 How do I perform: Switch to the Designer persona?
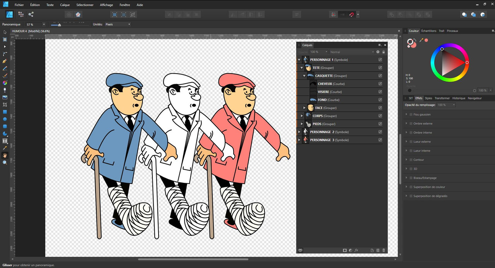[x=10, y=14]
